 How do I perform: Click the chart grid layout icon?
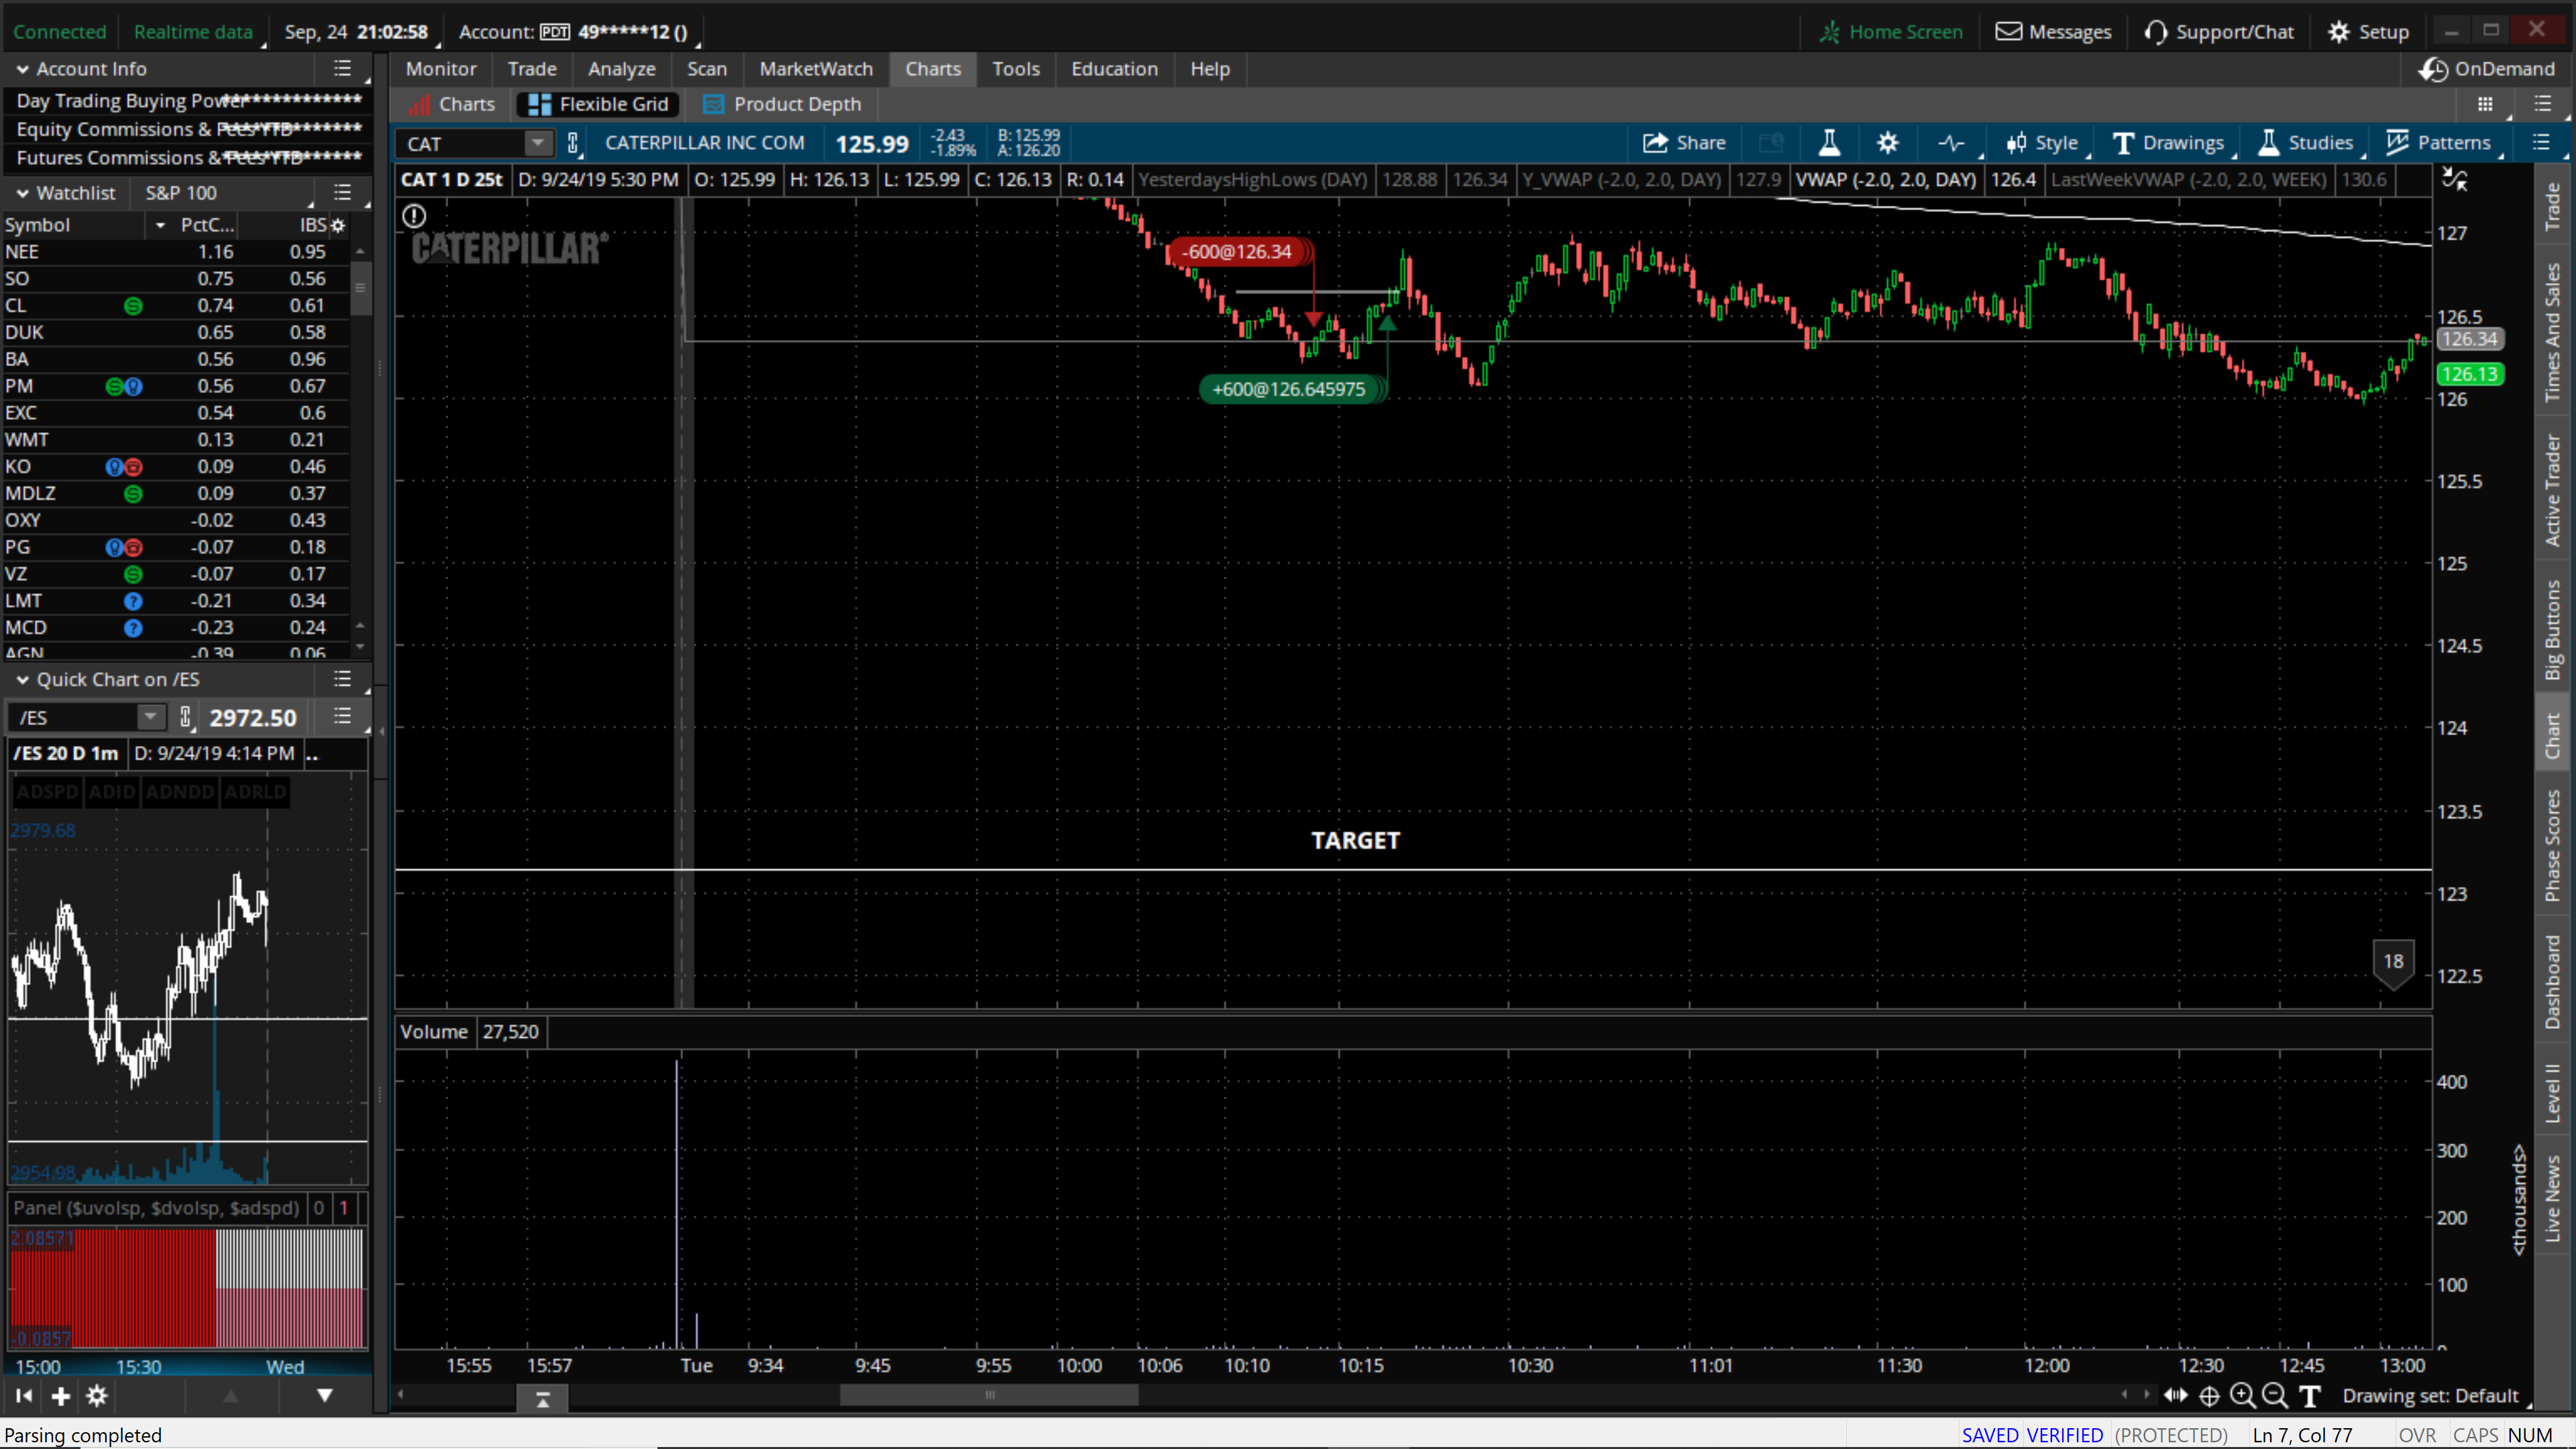[x=2485, y=104]
